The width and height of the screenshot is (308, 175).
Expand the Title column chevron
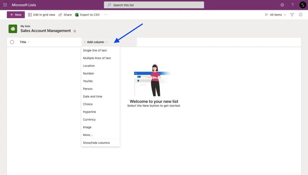click(29, 42)
